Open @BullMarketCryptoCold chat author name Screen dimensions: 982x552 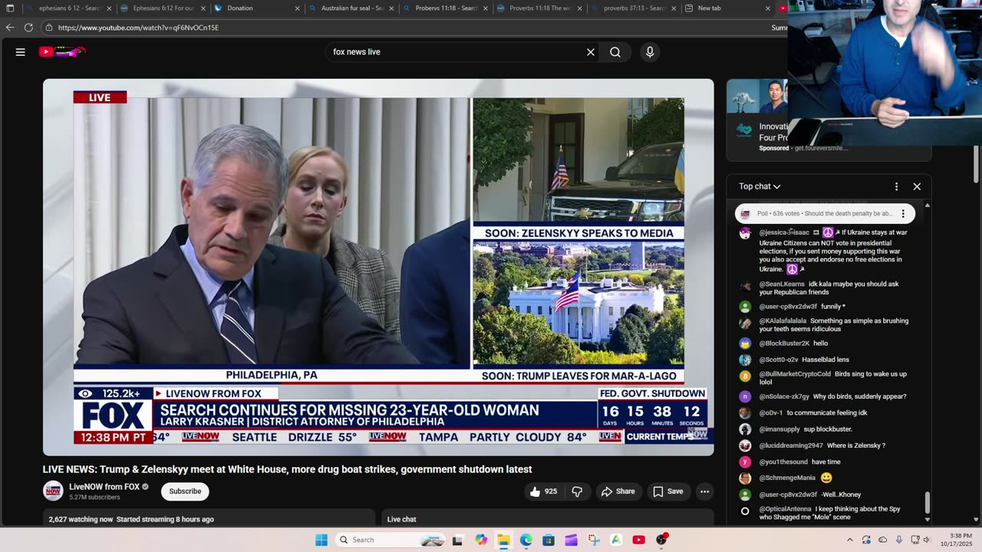pos(795,374)
